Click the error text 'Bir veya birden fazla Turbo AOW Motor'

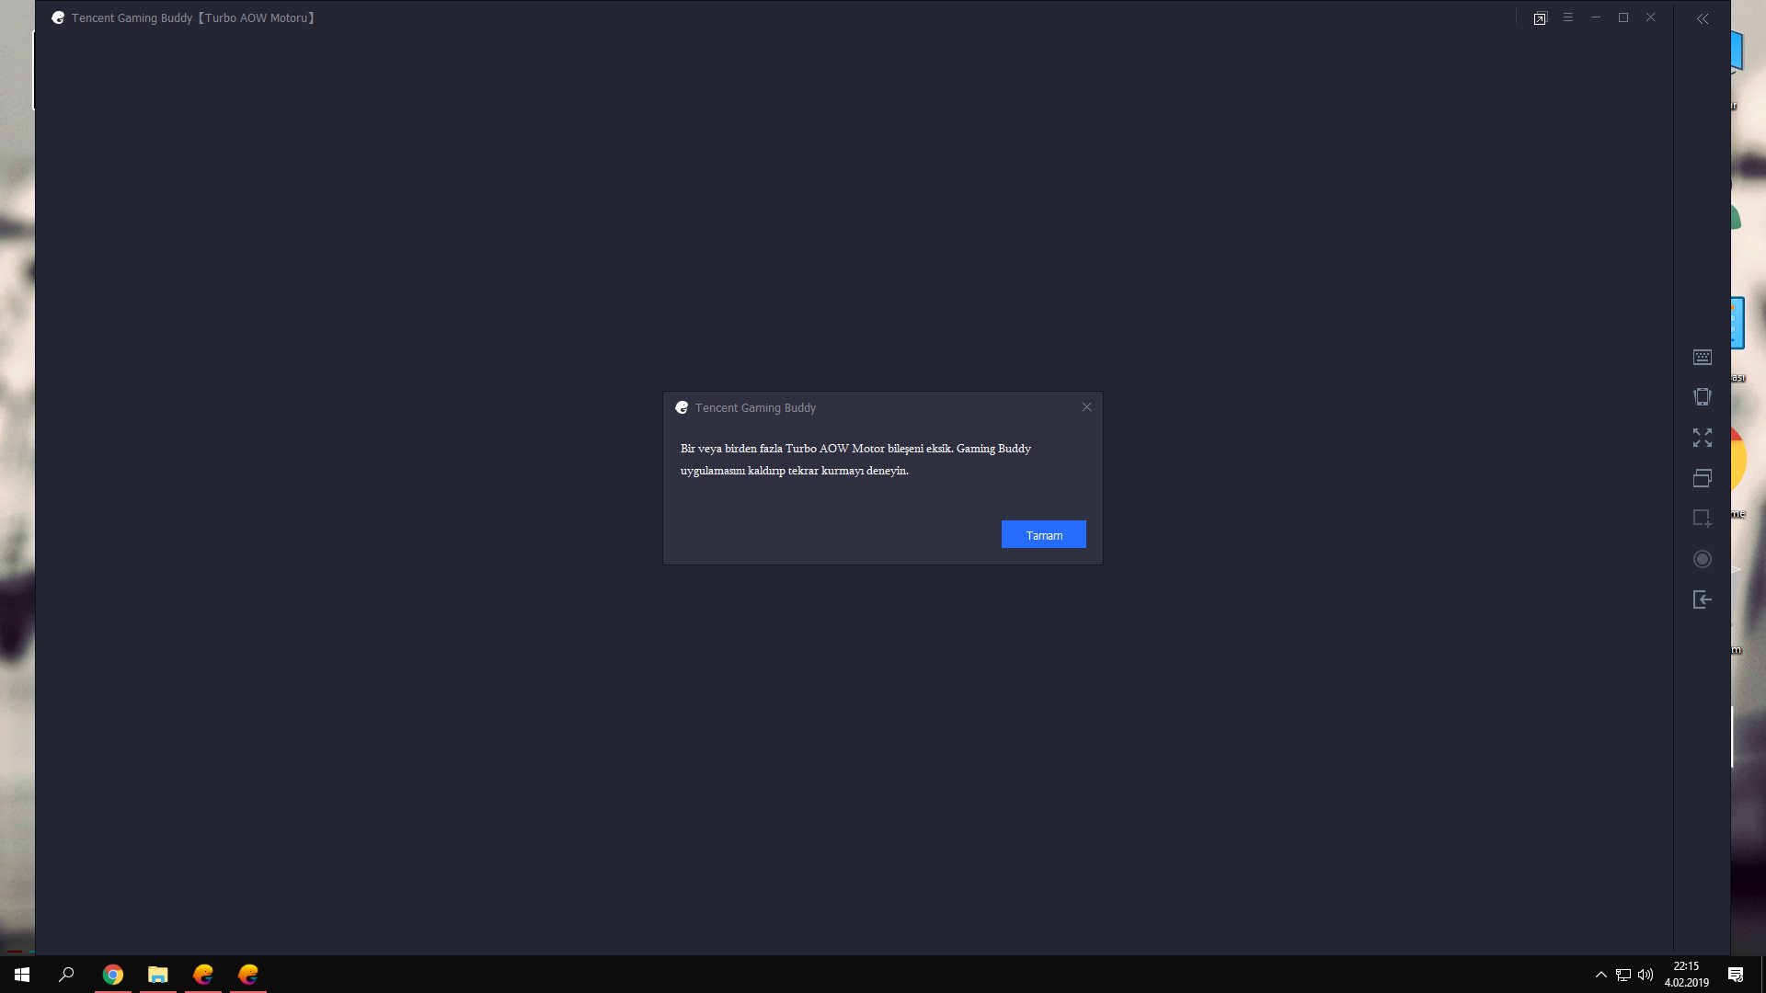click(x=783, y=449)
